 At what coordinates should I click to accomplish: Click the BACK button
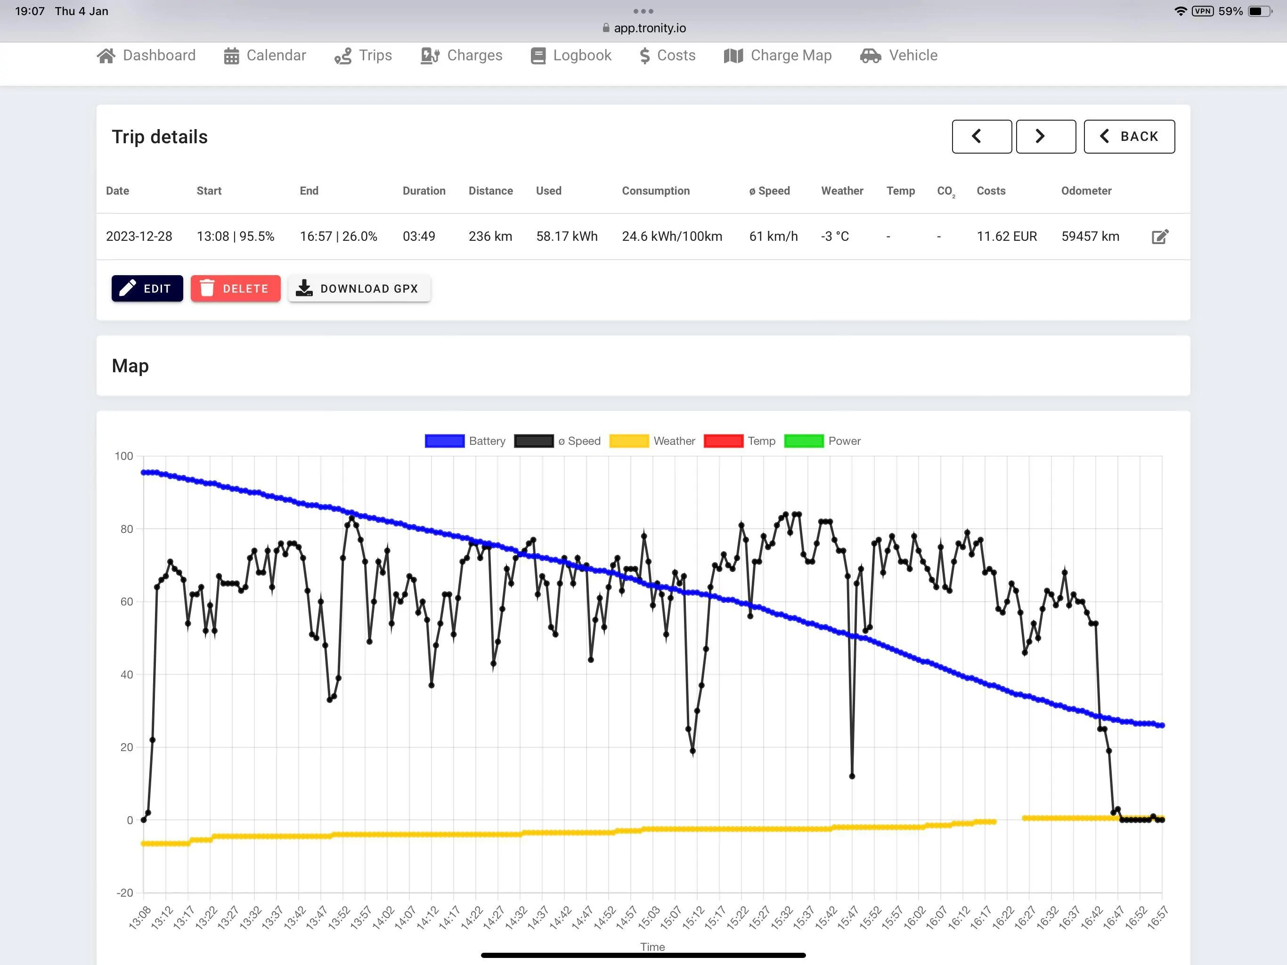click(x=1129, y=137)
